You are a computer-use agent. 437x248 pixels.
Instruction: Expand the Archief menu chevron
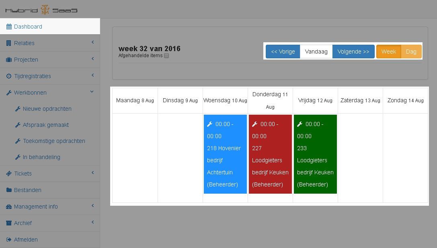92,222
